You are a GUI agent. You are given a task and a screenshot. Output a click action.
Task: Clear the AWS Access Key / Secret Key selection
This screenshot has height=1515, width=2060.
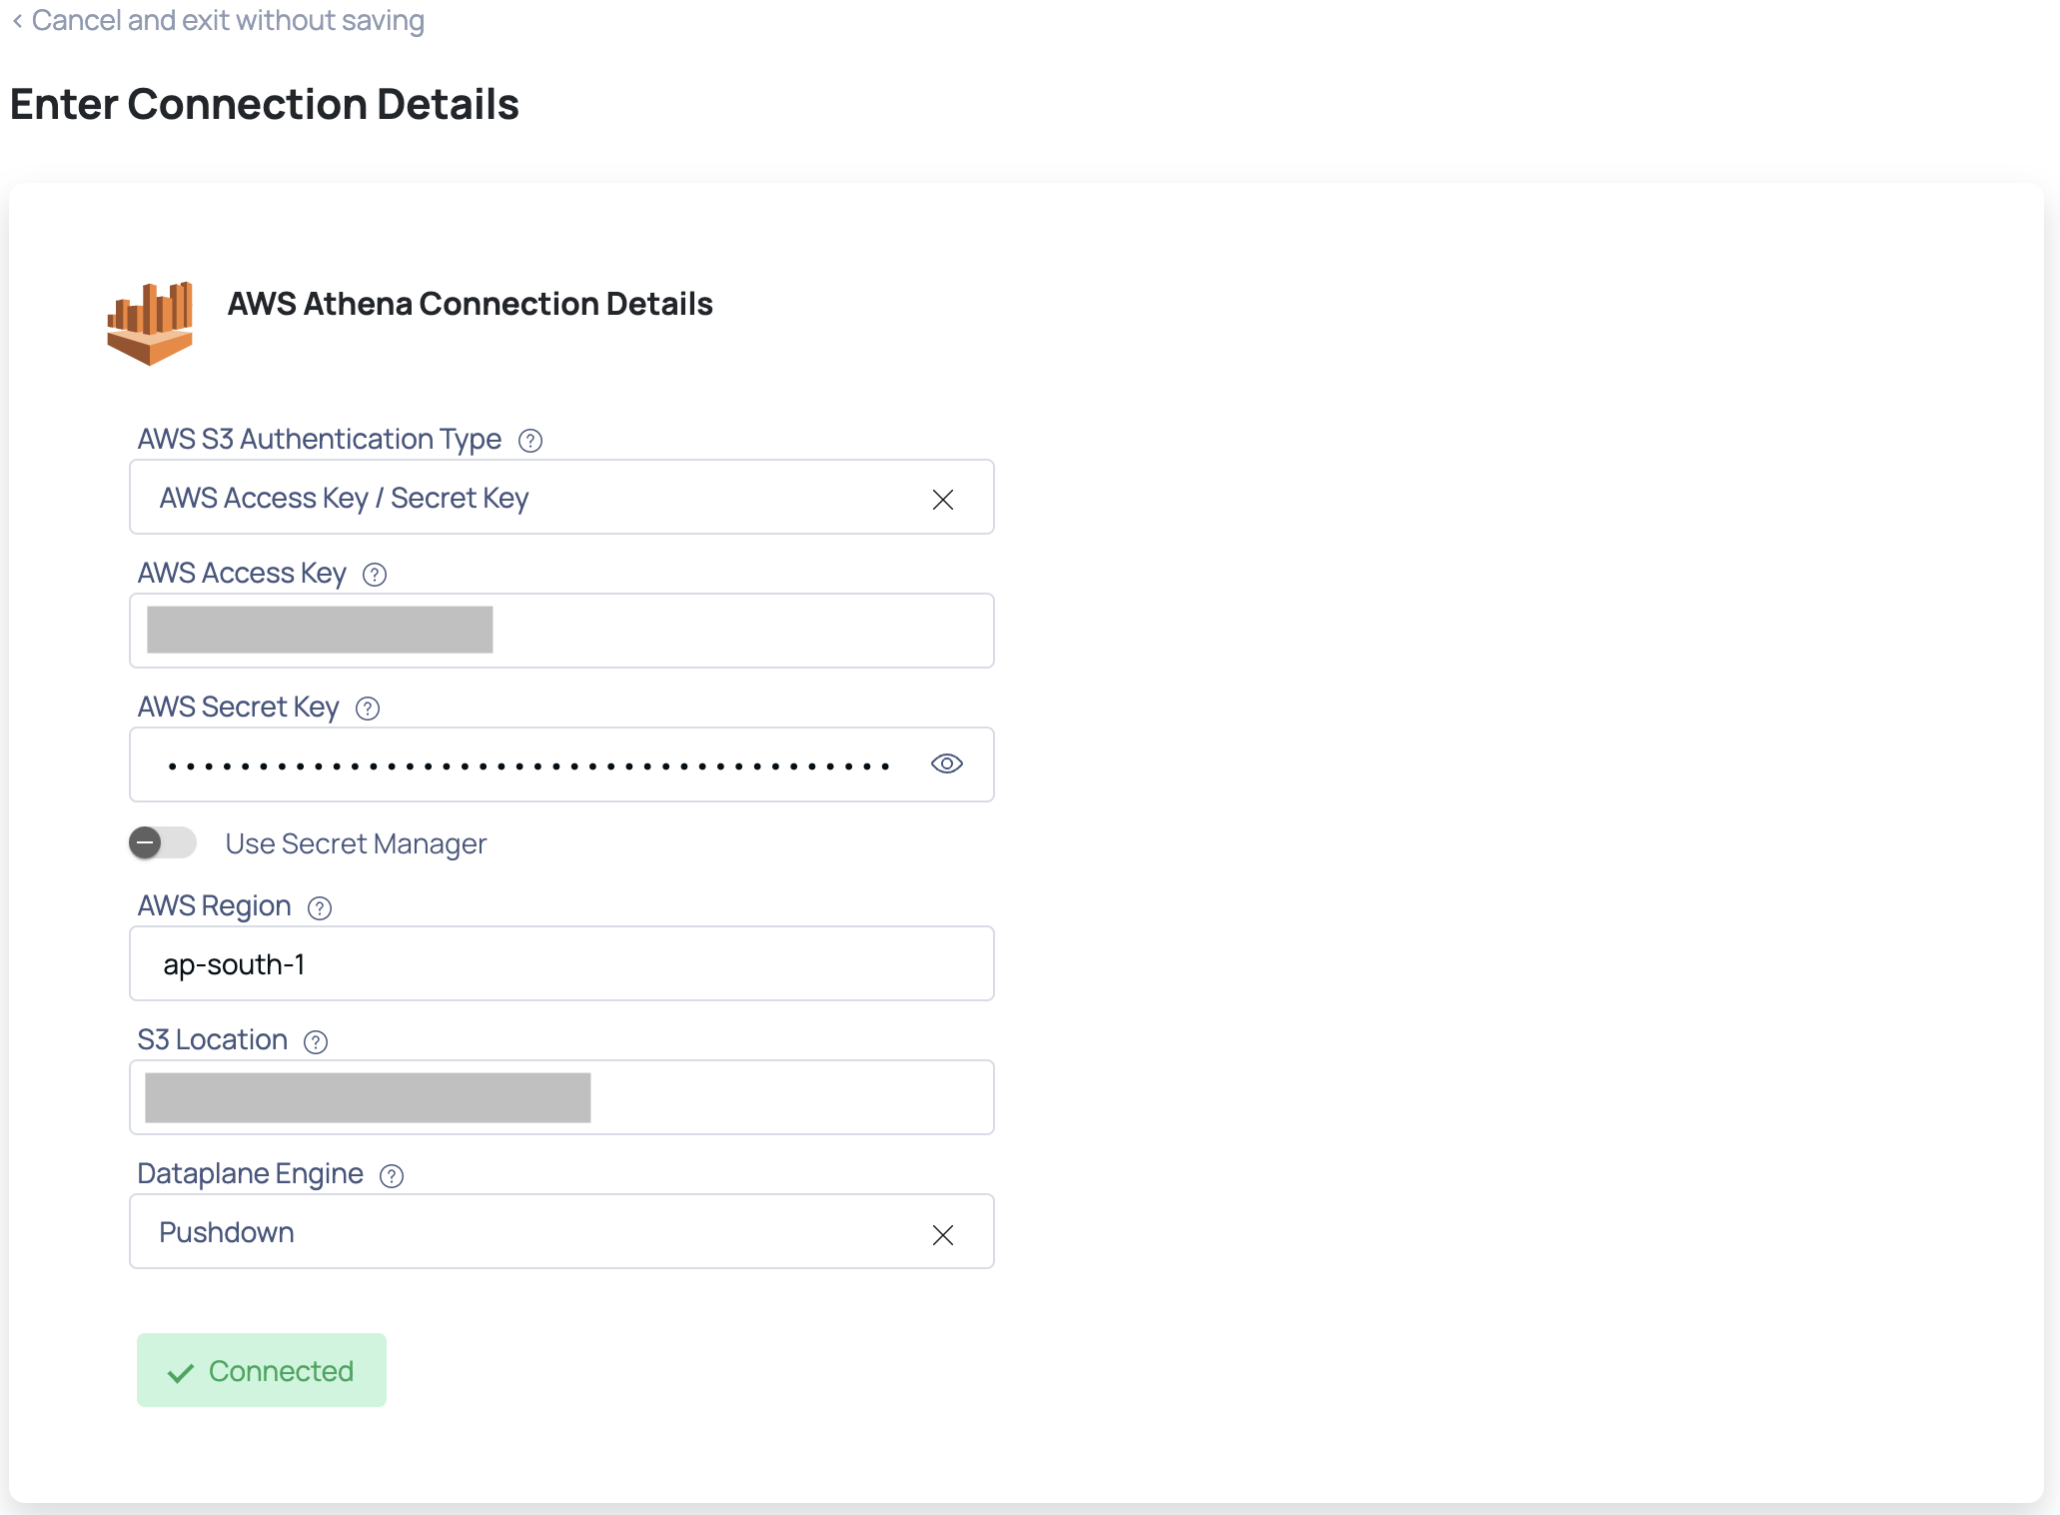pos(943,500)
